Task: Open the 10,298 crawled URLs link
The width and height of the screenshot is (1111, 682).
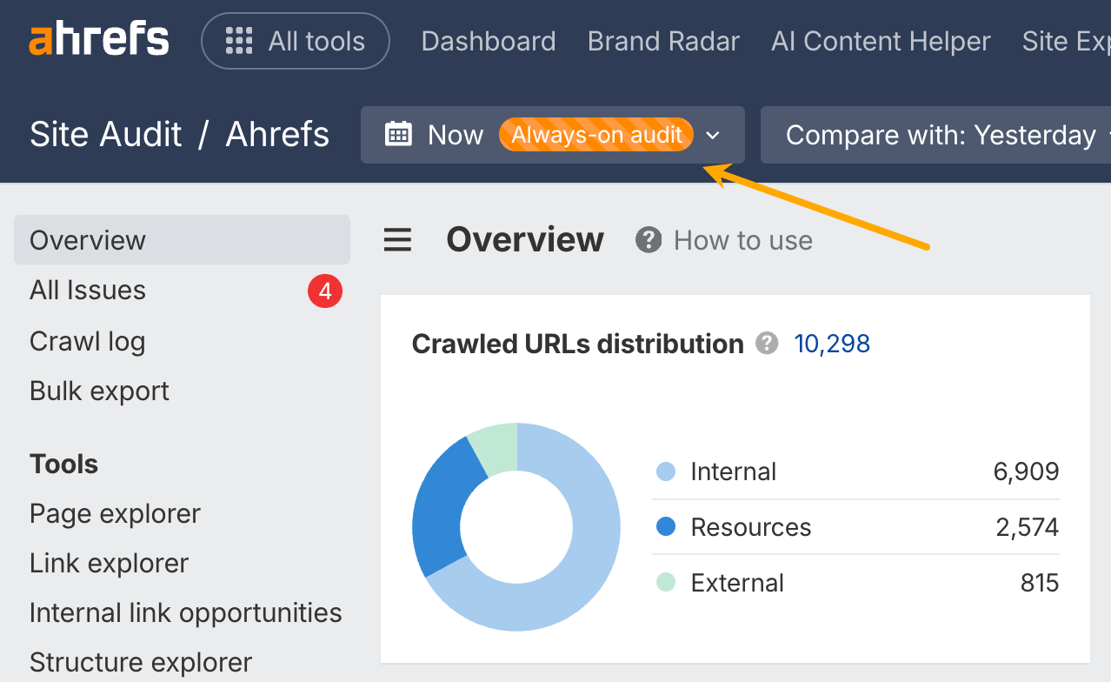Action: point(831,344)
